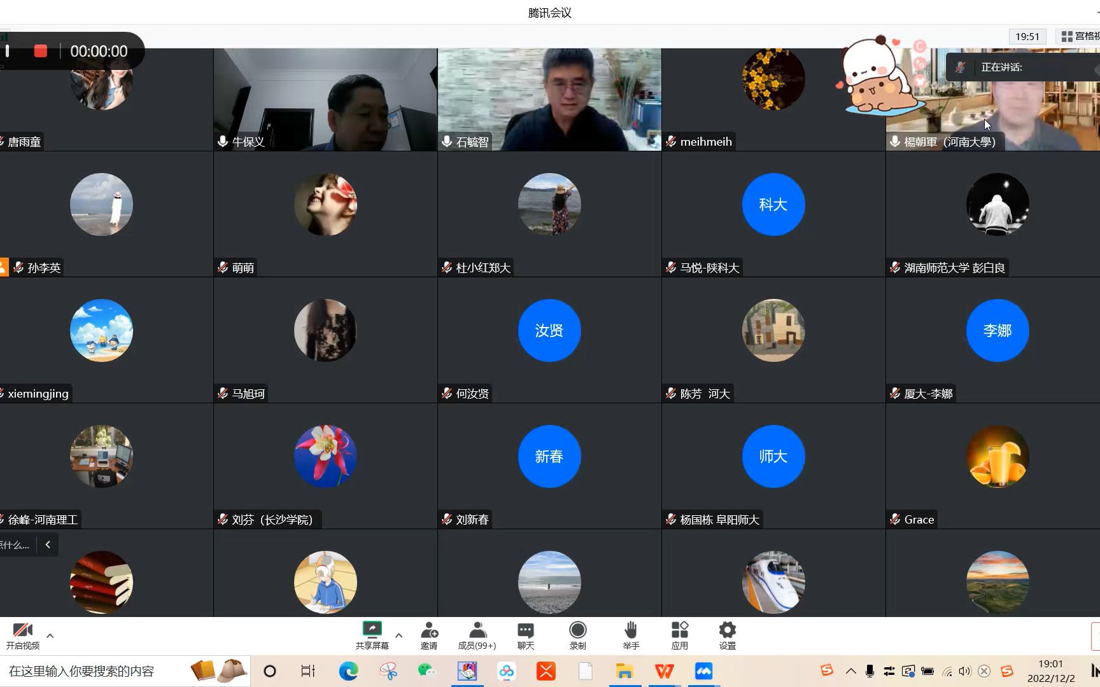The width and height of the screenshot is (1100, 687).
Task: Click mic icon beside 石毓智
Action: coord(447,142)
